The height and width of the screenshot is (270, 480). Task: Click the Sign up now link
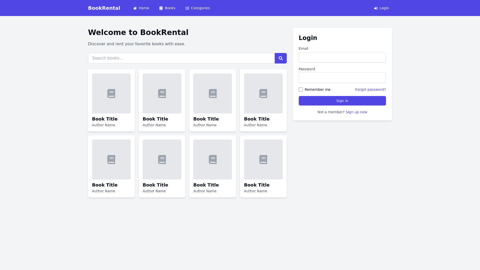point(356,112)
